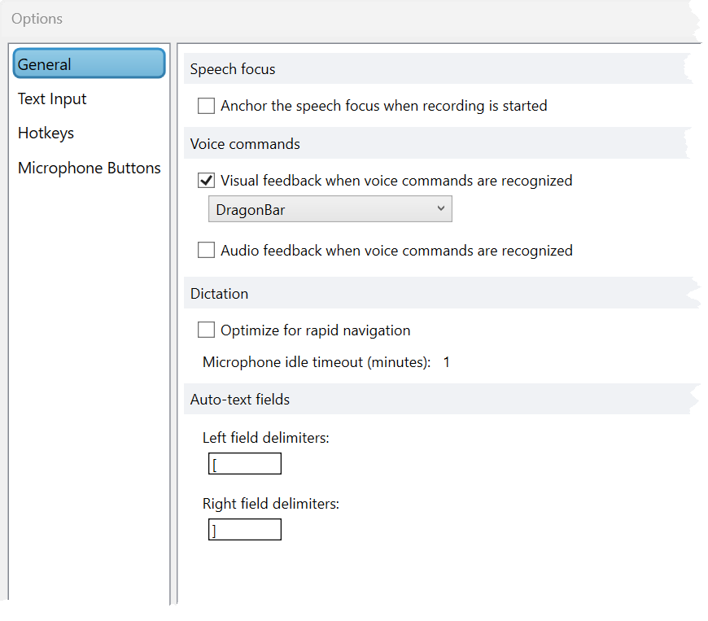
Task: Switch to the Text Input section
Action: click(x=52, y=99)
